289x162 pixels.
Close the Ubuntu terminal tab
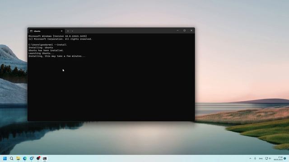tap(61, 31)
